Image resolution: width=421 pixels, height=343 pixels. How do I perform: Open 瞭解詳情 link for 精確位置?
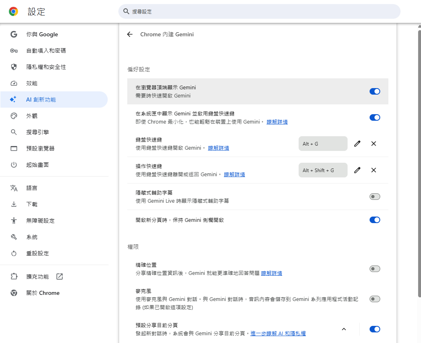(271, 273)
